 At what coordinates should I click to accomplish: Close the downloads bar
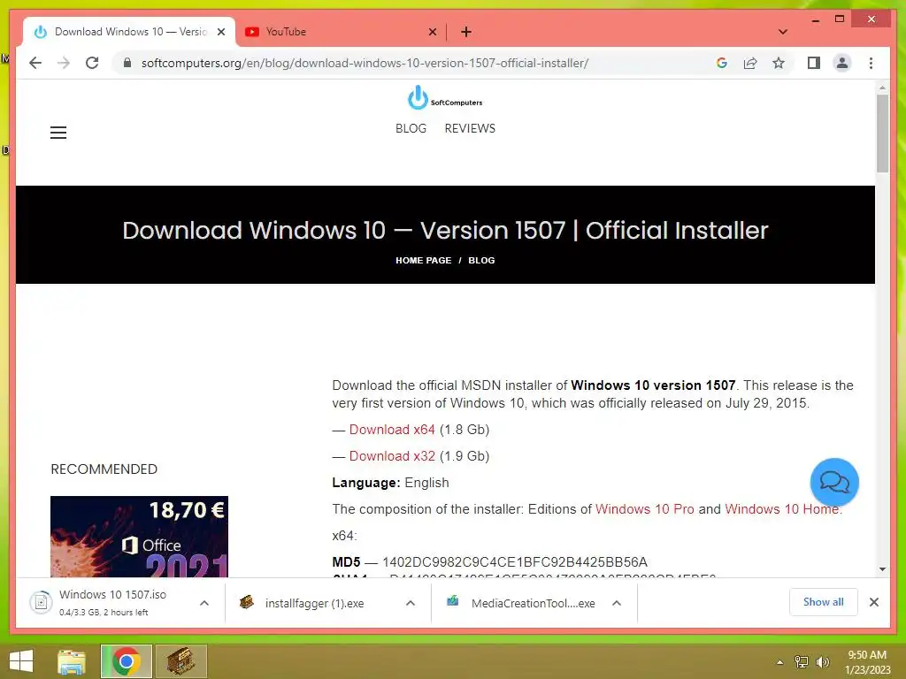click(873, 602)
